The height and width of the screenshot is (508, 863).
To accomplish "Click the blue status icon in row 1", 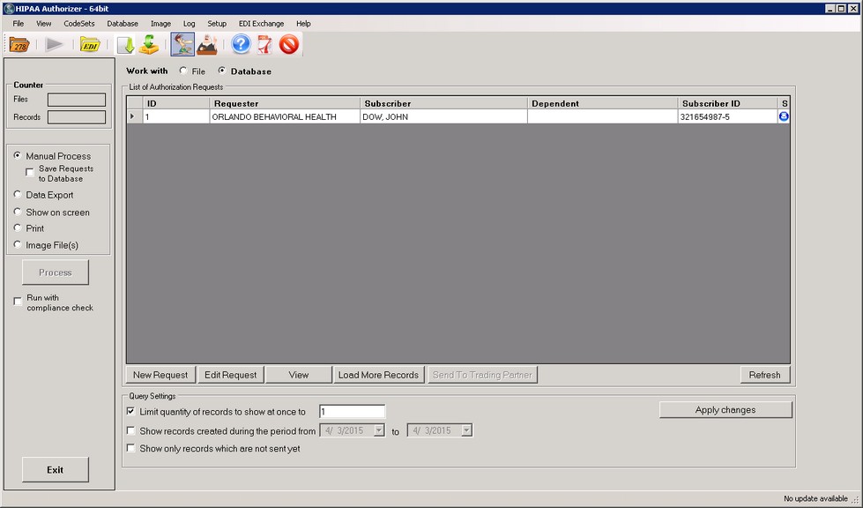I will (x=784, y=116).
